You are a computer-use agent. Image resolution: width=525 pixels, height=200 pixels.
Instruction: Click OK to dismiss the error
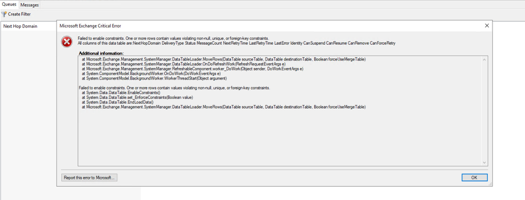pos(474,178)
